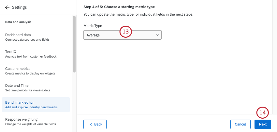This screenshot has width=277, height=132.
Task: Click the chevron arrow on Metric Type dropdown
Action: [157, 35]
